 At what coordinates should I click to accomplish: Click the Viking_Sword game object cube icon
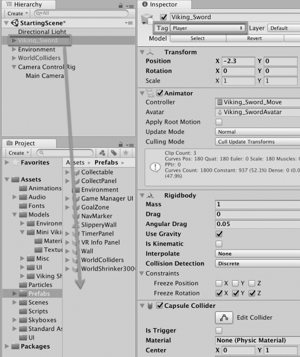point(147,19)
